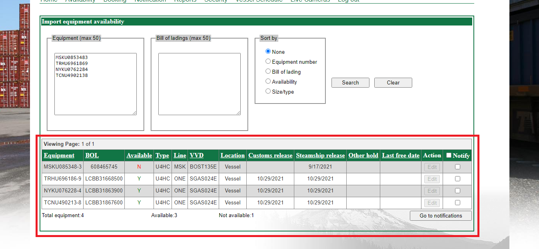Click the Steamship release column header
The width and height of the screenshot is (539, 249).
[x=320, y=155]
